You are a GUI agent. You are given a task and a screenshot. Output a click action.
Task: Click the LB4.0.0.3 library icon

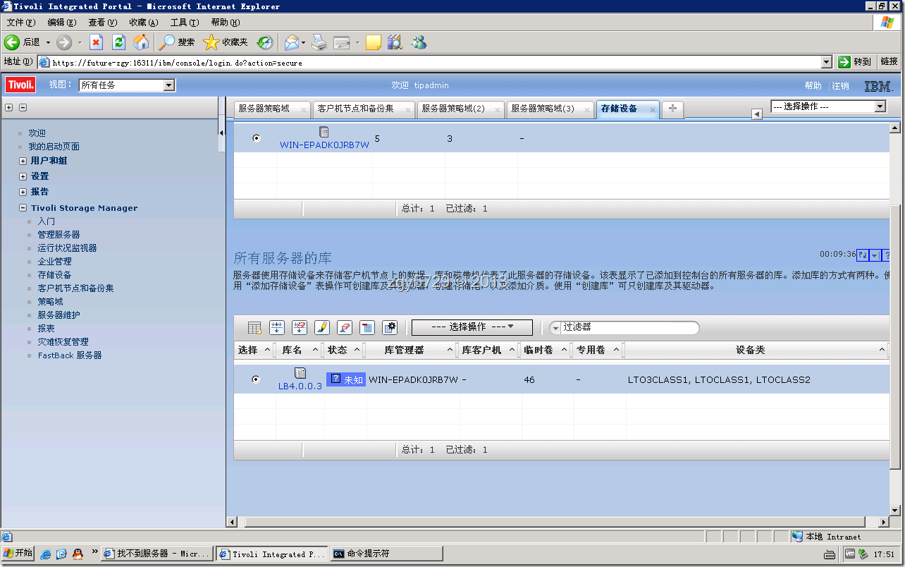[300, 373]
